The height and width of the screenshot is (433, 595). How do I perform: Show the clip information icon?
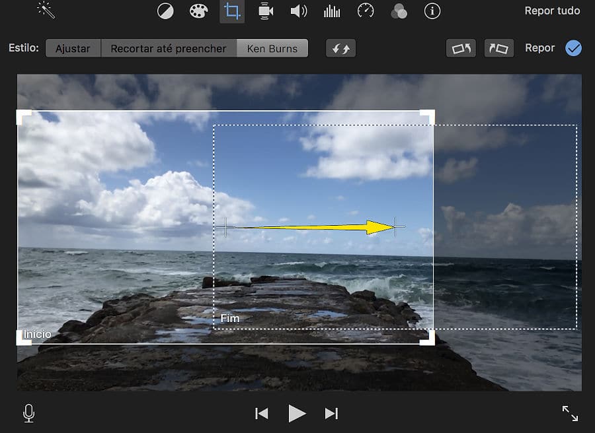(432, 11)
